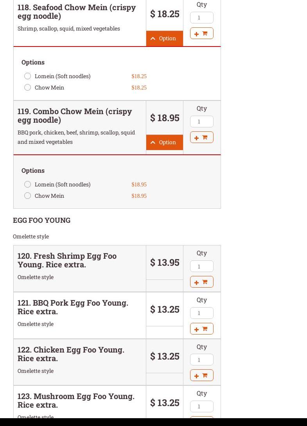Click the quantity field for Seafood Chow Mein

pos(201,18)
